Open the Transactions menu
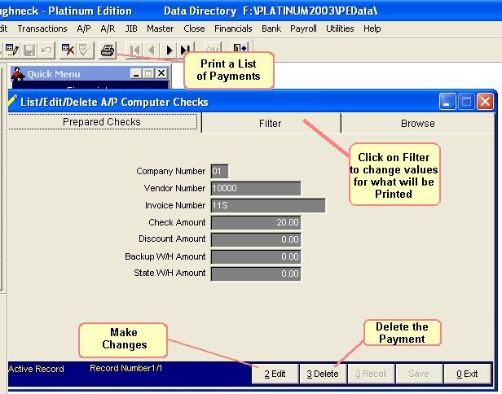Image resolution: width=502 pixels, height=394 pixels. click(x=42, y=28)
